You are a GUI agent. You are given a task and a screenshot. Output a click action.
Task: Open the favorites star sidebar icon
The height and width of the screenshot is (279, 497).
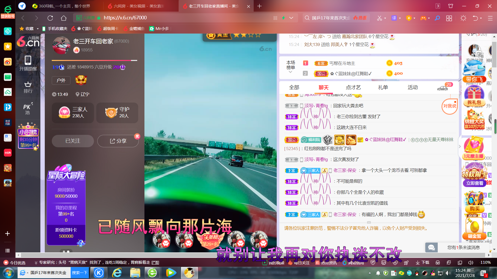pos(8,47)
